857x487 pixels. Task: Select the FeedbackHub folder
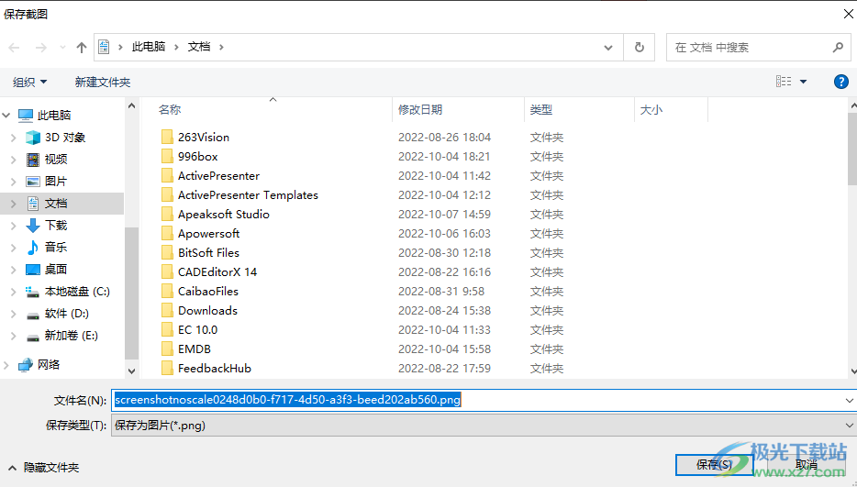pos(215,369)
